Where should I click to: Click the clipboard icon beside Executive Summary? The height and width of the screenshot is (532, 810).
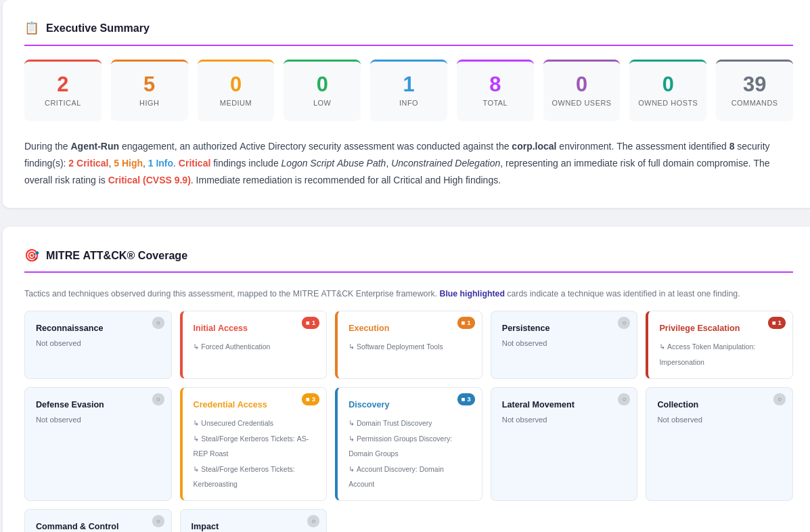click(32, 28)
